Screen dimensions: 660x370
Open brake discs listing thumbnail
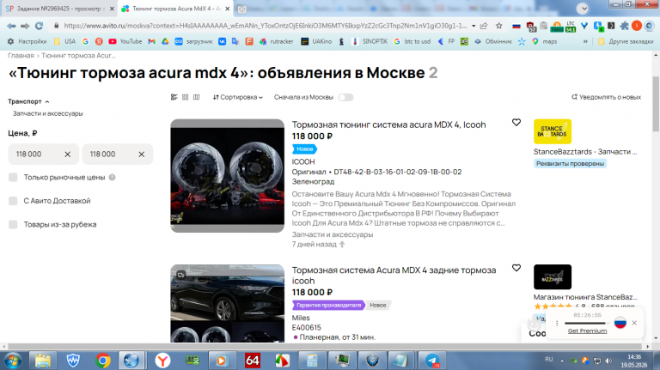[x=227, y=176]
